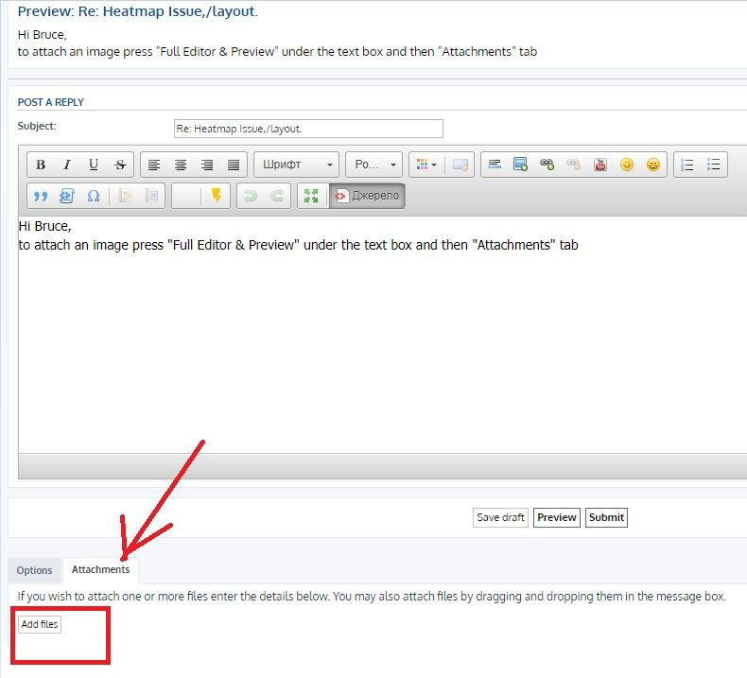Open the Шрифт font dropdown

click(x=296, y=165)
